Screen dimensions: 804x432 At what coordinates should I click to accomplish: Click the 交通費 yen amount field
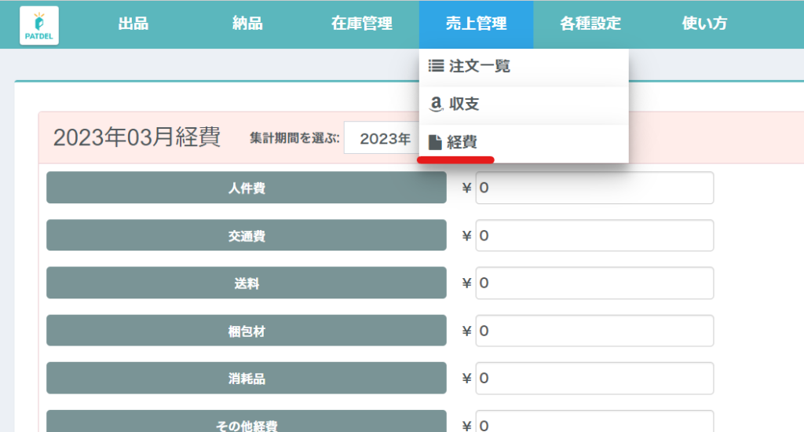(x=594, y=236)
